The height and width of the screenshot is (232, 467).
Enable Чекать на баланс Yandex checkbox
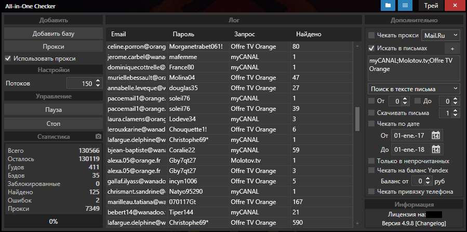[371, 170]
